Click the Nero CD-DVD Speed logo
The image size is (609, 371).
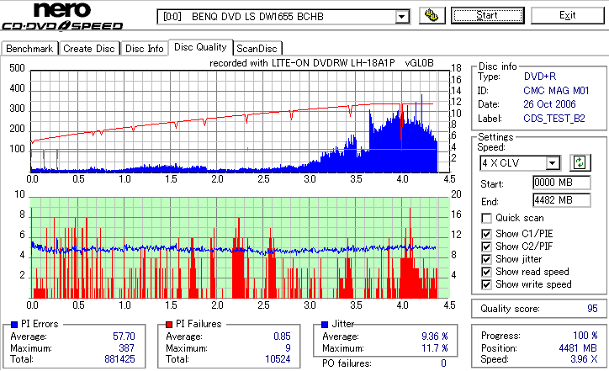tap(62, 16)
